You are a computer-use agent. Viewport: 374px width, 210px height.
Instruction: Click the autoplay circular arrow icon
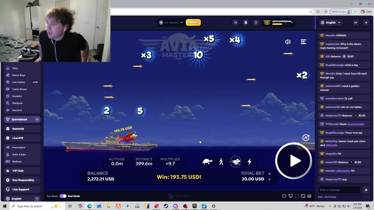pos(306,138)
